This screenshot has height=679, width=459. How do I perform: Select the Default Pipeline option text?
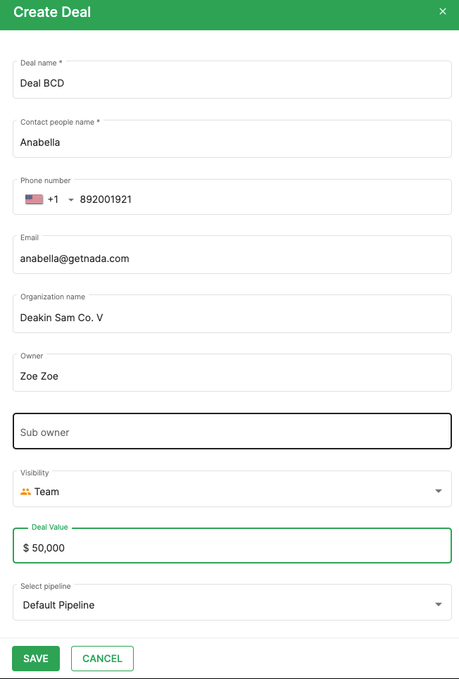pos(59,605)
